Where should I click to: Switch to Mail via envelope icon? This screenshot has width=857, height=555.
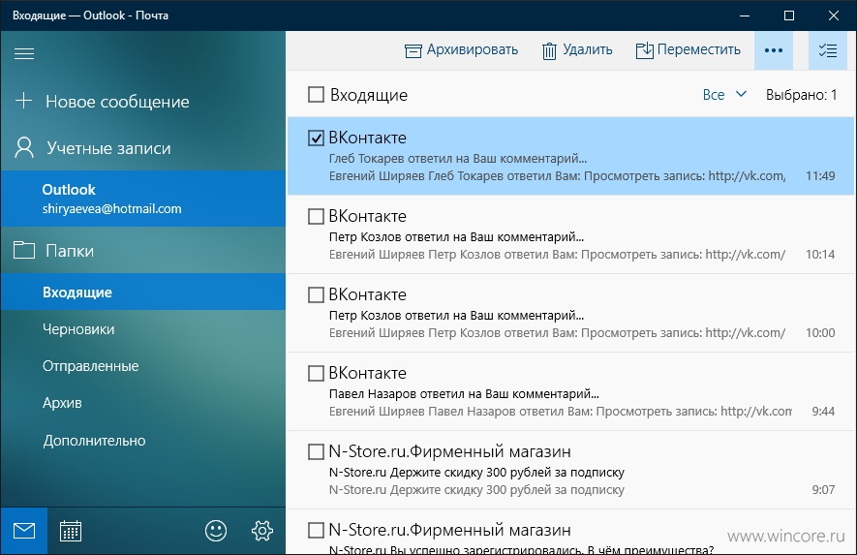coord(24,531)
